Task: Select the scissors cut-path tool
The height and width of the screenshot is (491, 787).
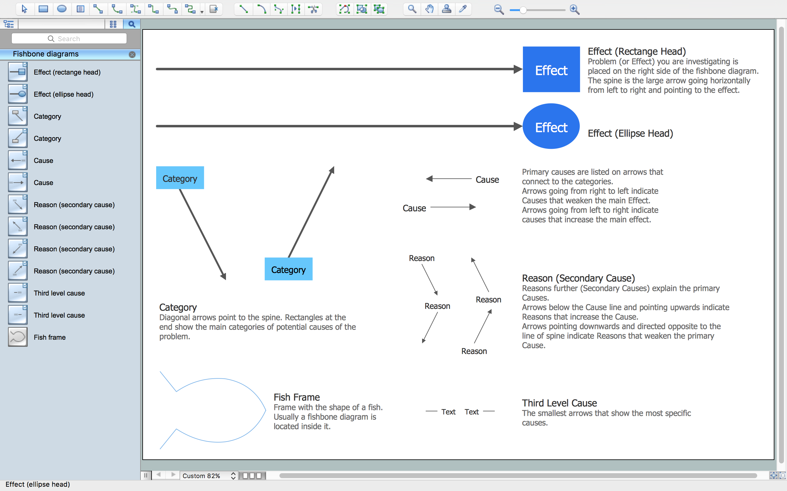Action: click(314, 9)
